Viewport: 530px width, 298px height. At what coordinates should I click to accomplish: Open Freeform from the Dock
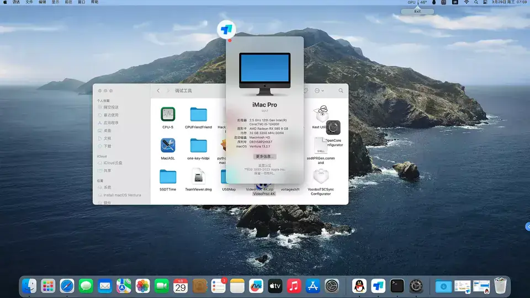point(256,286)
